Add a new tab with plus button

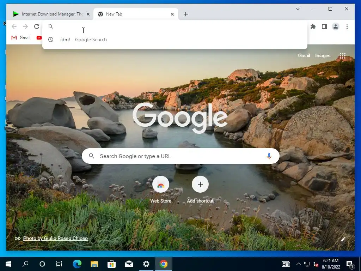186,14
